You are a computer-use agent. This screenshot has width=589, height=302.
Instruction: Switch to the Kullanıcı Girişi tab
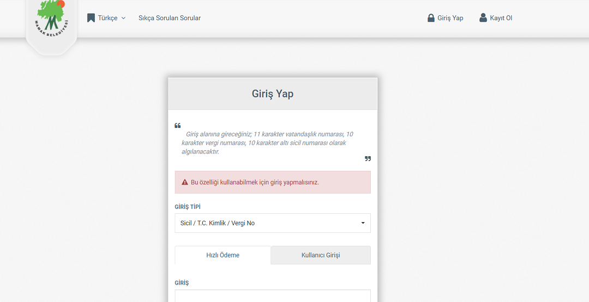[x=321, y=255]
